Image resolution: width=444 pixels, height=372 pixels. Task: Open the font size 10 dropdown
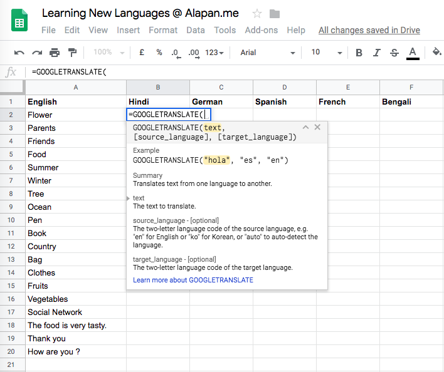[327, 53]
